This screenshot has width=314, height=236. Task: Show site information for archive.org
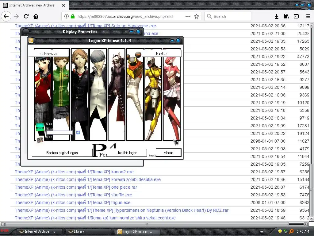[67, 16]
